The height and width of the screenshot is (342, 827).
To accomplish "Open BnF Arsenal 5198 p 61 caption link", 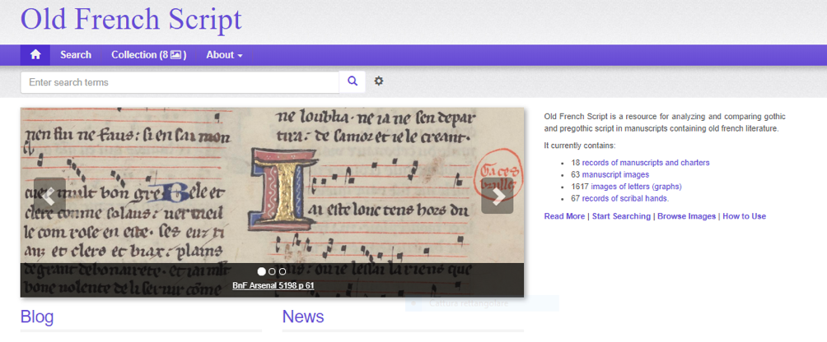I will (273, 285).
